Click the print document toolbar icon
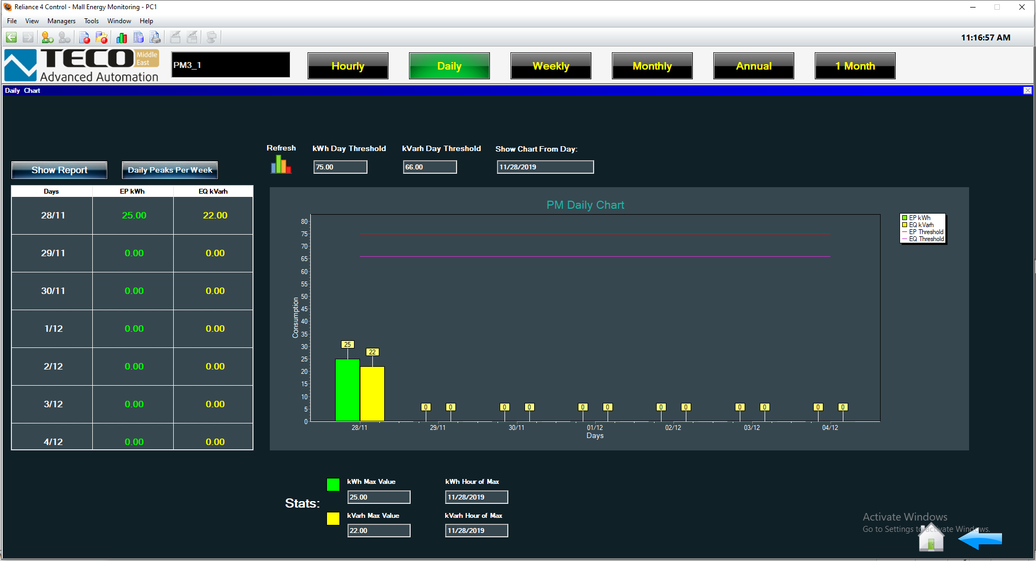Screen dimensions: 1036x561 (155, 37)
